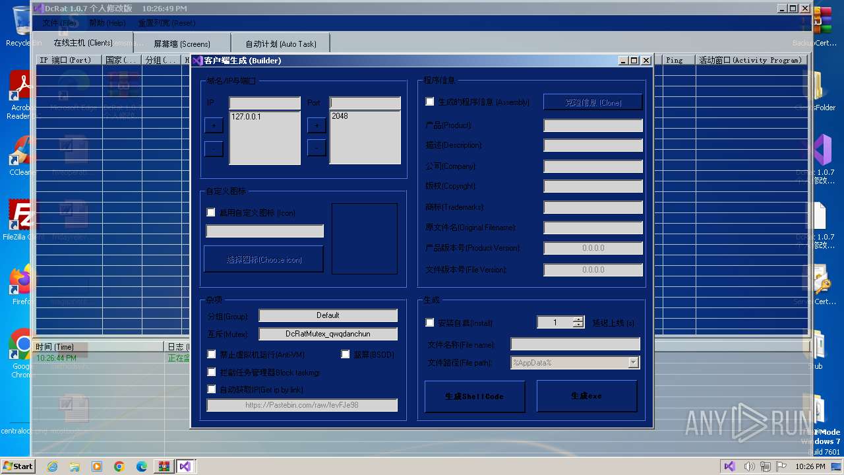Focus the IP text input field
The height and width of the screenshot is (475, 844).
click(x=264, y=103)
